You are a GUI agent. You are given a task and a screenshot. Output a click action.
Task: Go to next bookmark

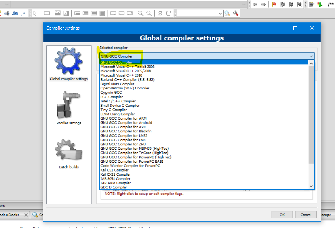point(290,4)
